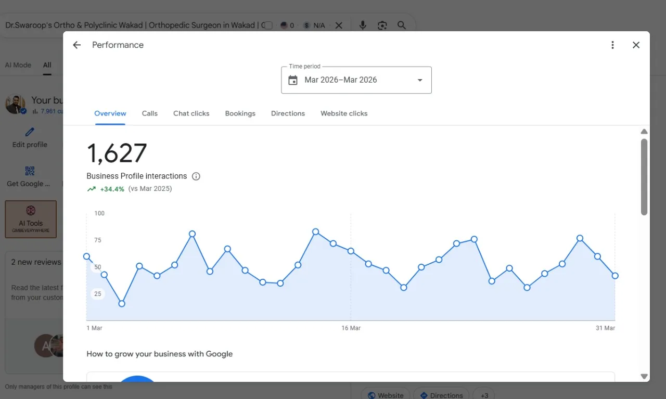Viewport: 666px width, 399px height.
Task: Click the business profile avatar photo
Action: click(x=16, y=104)
